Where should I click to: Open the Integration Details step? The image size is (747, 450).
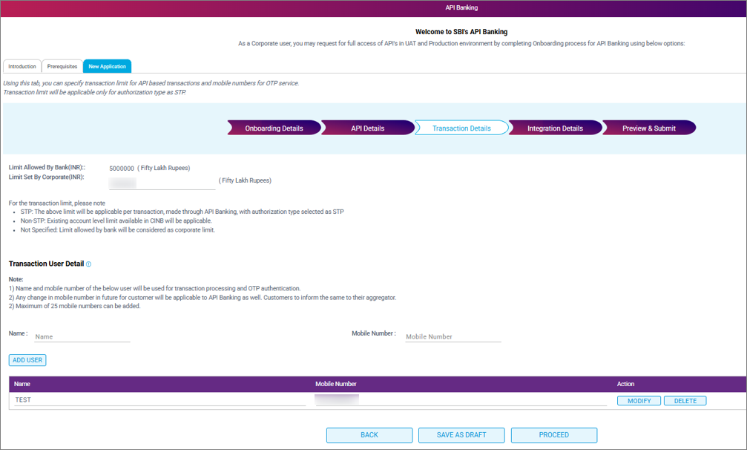[554, 128]
